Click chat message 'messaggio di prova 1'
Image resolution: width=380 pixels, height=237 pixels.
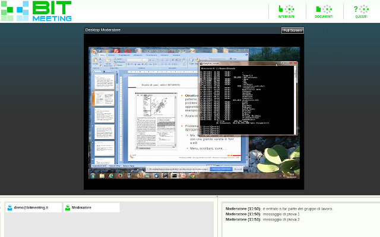coord(281,214)
